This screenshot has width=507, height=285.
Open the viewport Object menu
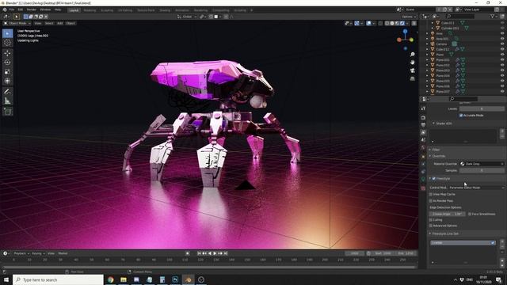[71, 23]
